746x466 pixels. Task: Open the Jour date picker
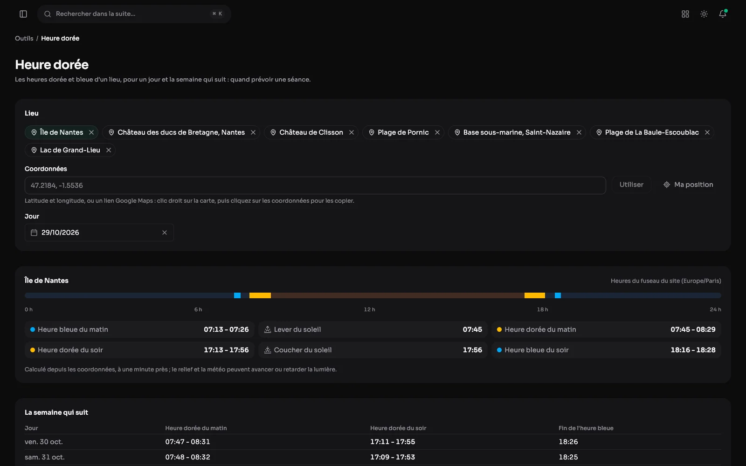pos(99,233)
